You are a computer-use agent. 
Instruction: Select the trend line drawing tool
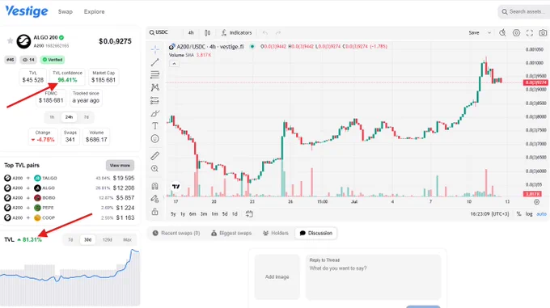pos(154,62)
